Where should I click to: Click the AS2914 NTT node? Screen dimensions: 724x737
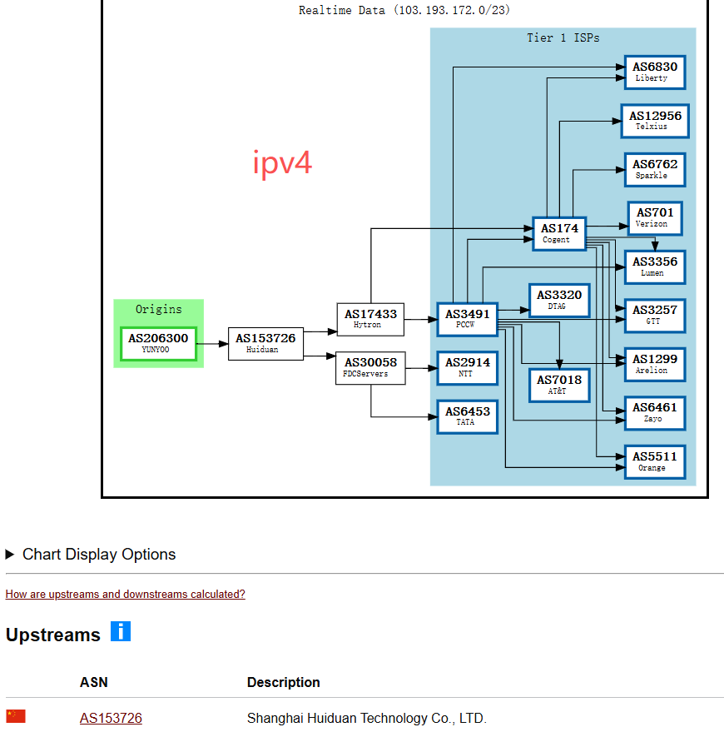coord(468,368)
